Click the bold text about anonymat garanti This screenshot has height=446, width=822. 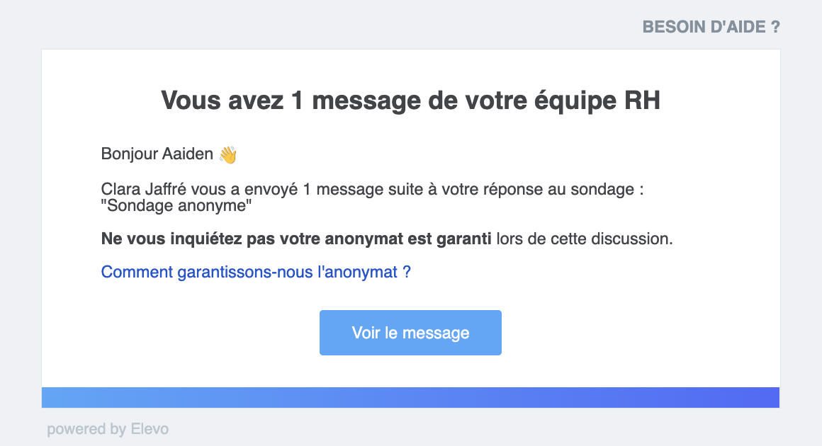[x=296, y=239]
